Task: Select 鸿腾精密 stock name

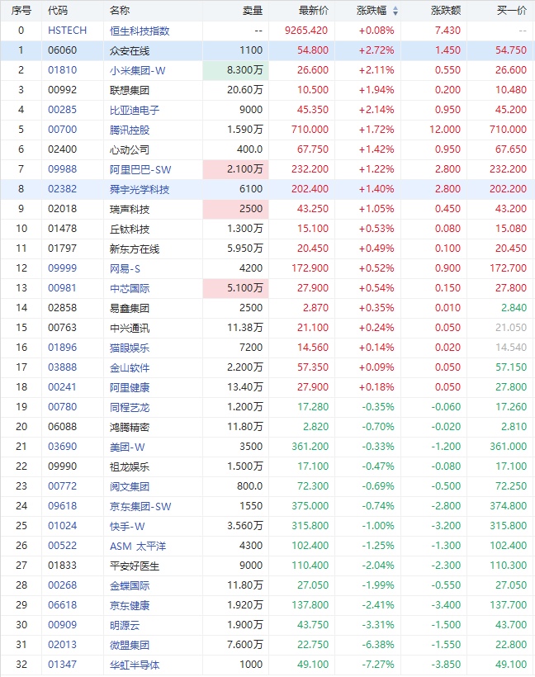Action: tap(130, 428)
